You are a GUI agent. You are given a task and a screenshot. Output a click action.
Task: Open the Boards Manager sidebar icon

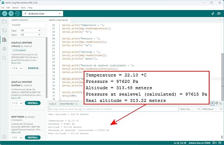coord(4,30)
